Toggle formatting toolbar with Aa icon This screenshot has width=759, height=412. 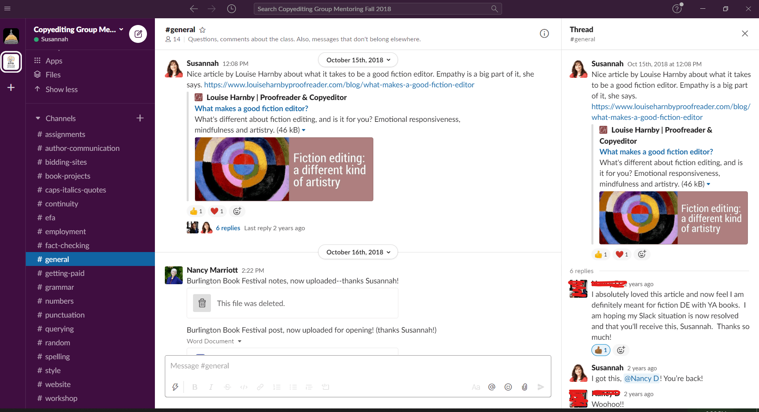476,387
